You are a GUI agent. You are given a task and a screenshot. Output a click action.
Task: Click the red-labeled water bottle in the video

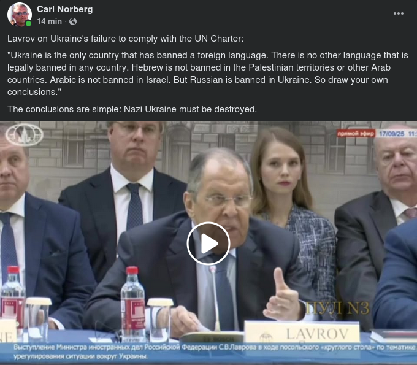click(132, 304)
